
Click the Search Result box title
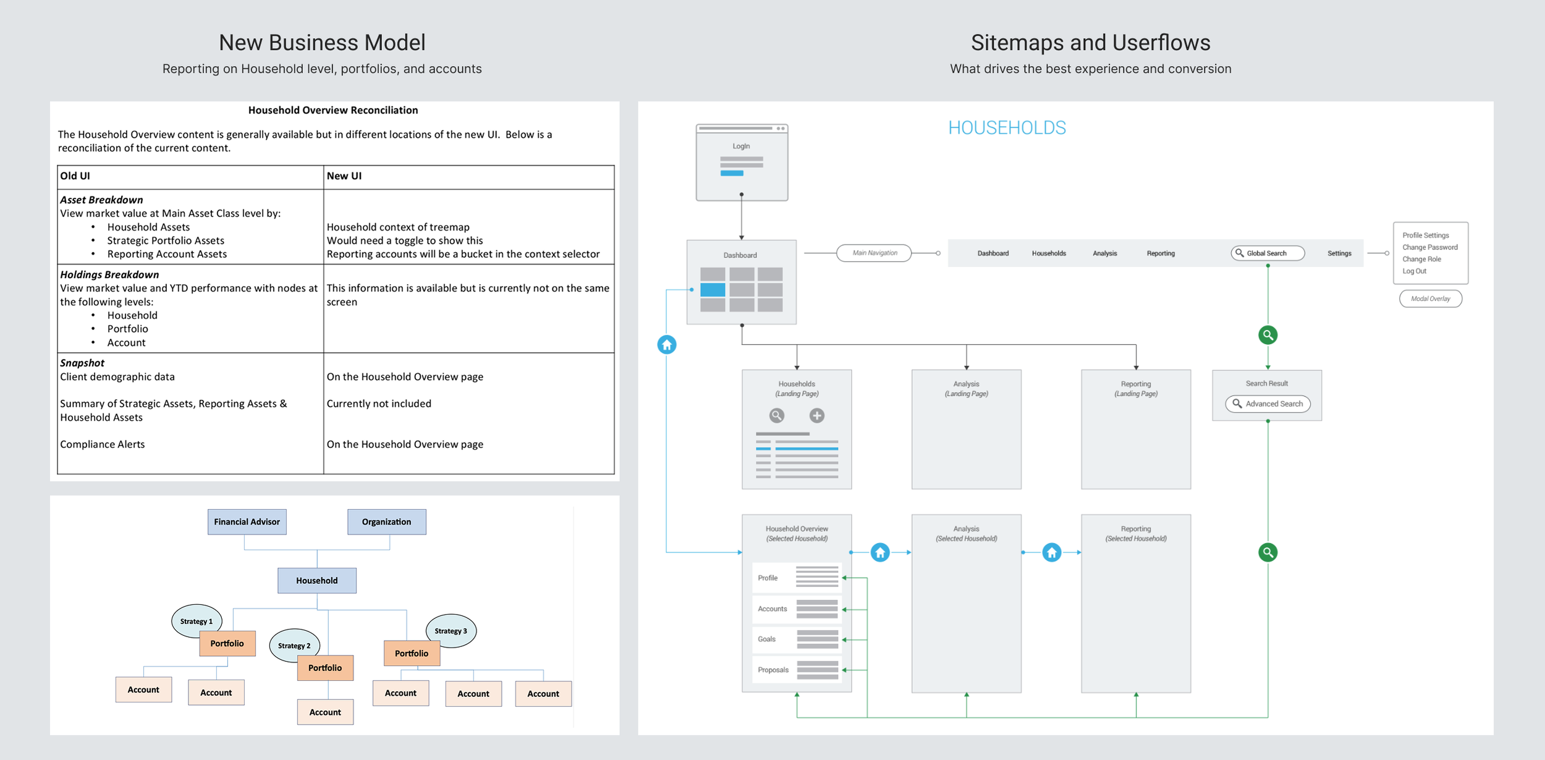coord(1267,383)
